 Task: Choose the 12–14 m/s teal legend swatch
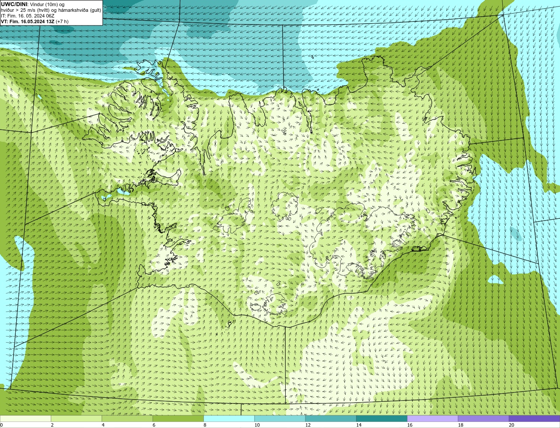point(331,418)
